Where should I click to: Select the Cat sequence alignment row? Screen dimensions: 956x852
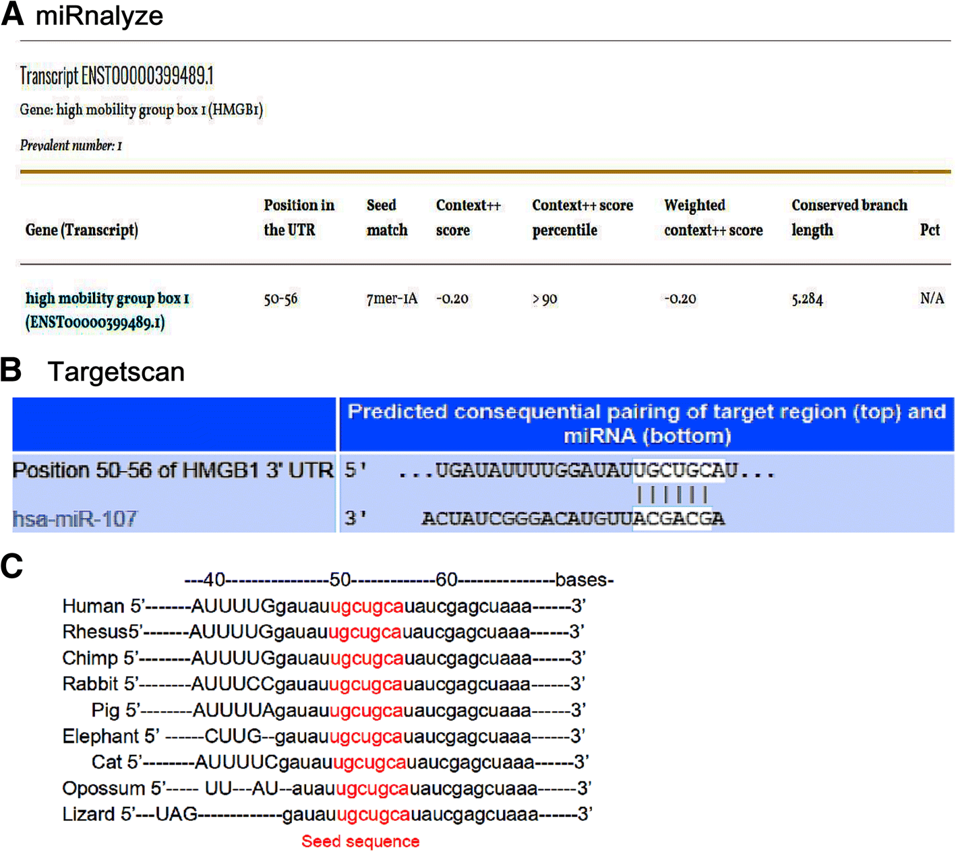click(340, 762)
